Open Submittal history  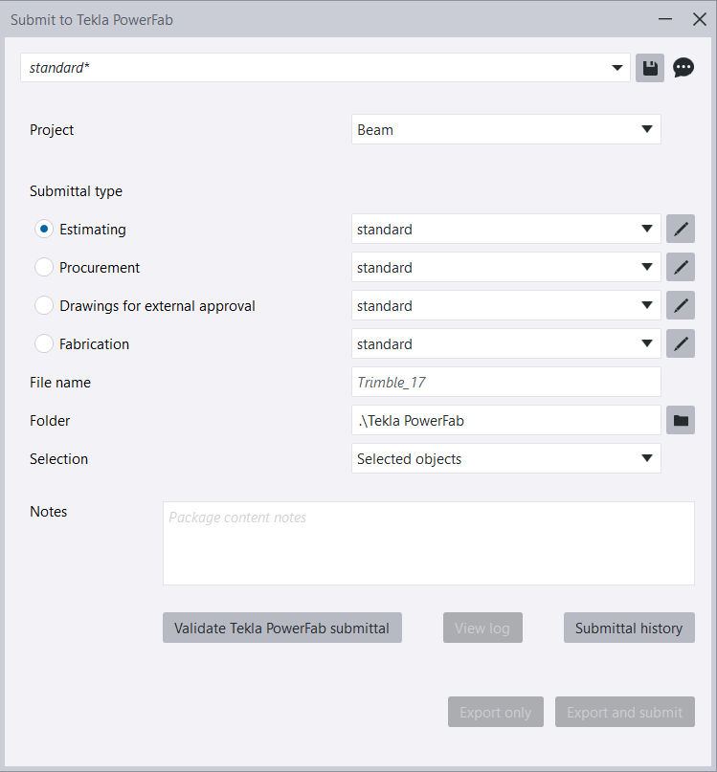click(629, 629)
